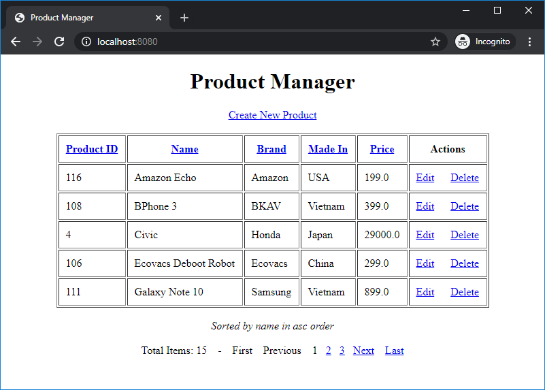Click the 'Amazon Echo' name cell

(x=185, y=178)
